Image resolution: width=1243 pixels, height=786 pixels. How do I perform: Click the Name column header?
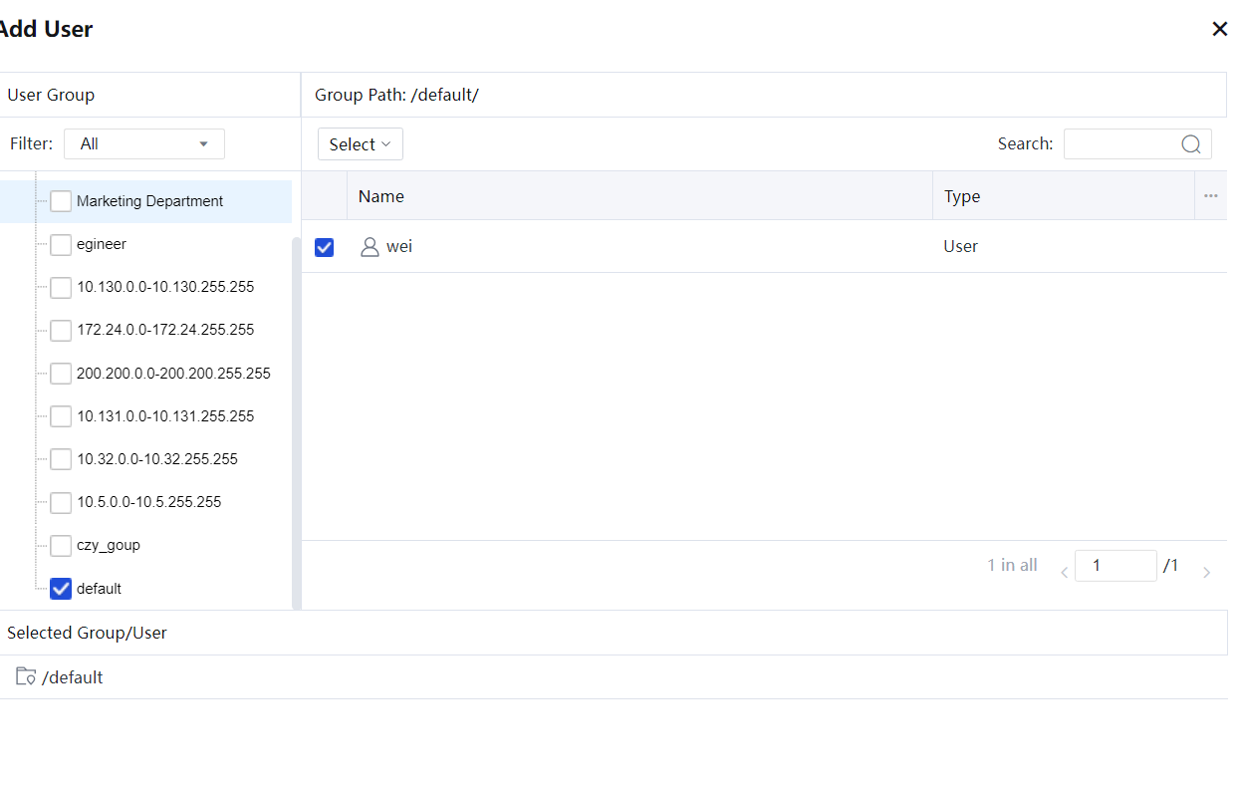(x=381, y=196)
